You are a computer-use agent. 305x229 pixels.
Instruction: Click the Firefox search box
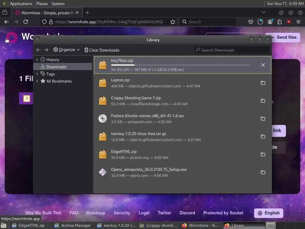pos(208,22)
